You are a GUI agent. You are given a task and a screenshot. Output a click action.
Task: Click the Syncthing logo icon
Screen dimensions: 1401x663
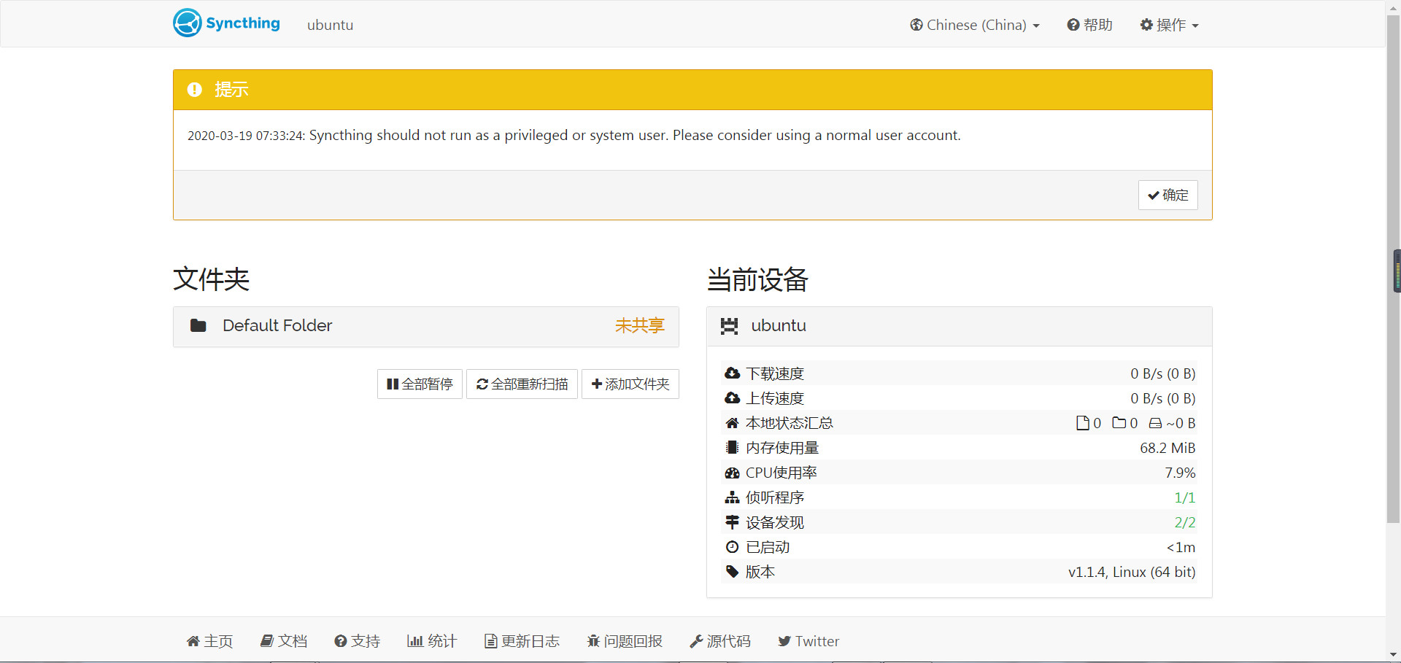point(188,23)
